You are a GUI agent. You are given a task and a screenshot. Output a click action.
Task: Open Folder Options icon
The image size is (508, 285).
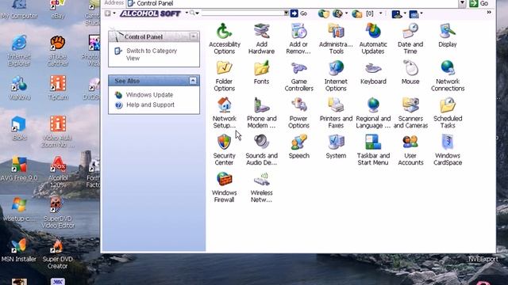[x=224, y=76]
